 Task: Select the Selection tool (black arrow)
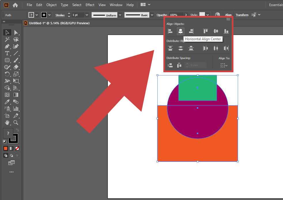[x=7, y=33]
